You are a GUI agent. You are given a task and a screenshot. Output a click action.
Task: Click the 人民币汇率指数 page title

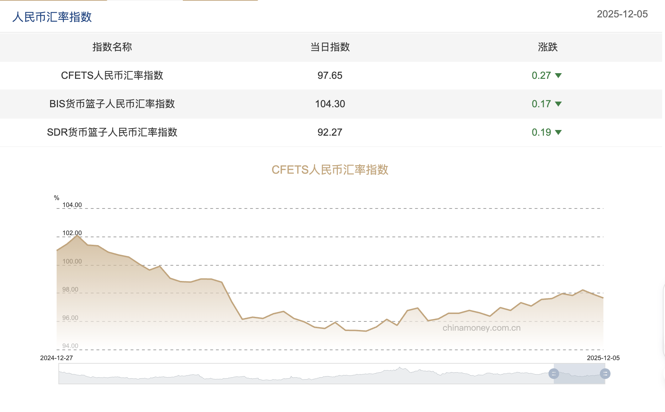click(x=52, y=16)
